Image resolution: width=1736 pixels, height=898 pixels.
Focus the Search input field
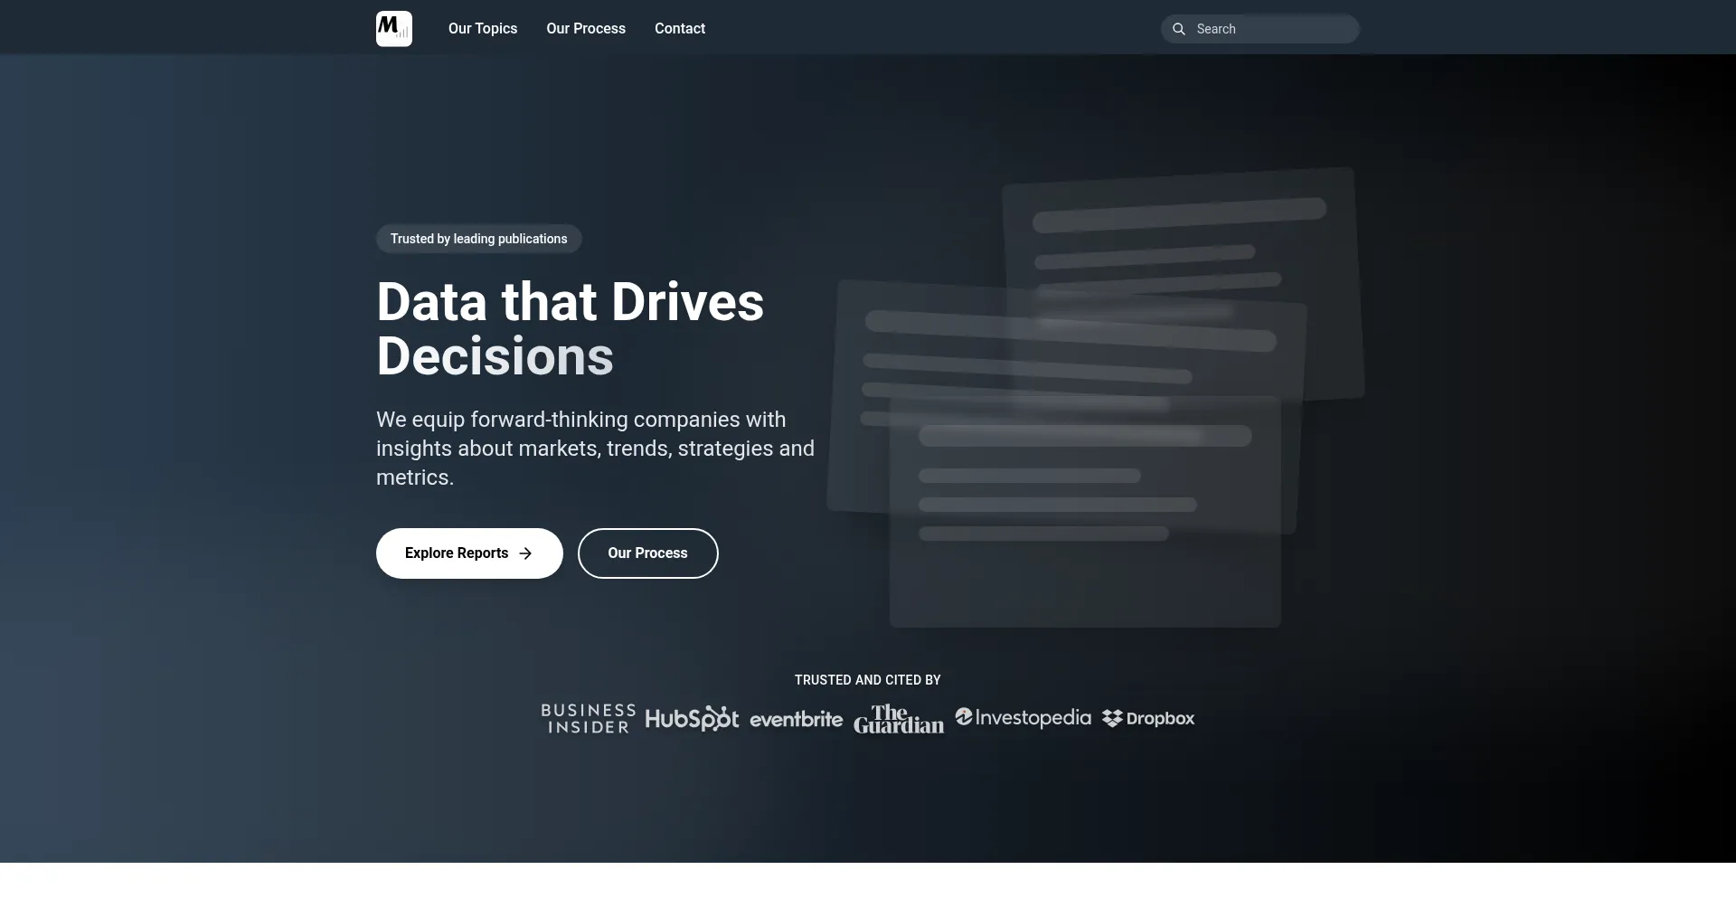[x=1270, y=29]
